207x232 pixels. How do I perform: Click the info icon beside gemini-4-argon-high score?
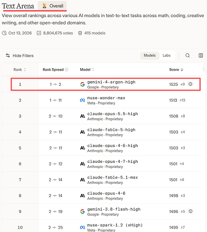point(190,84)
